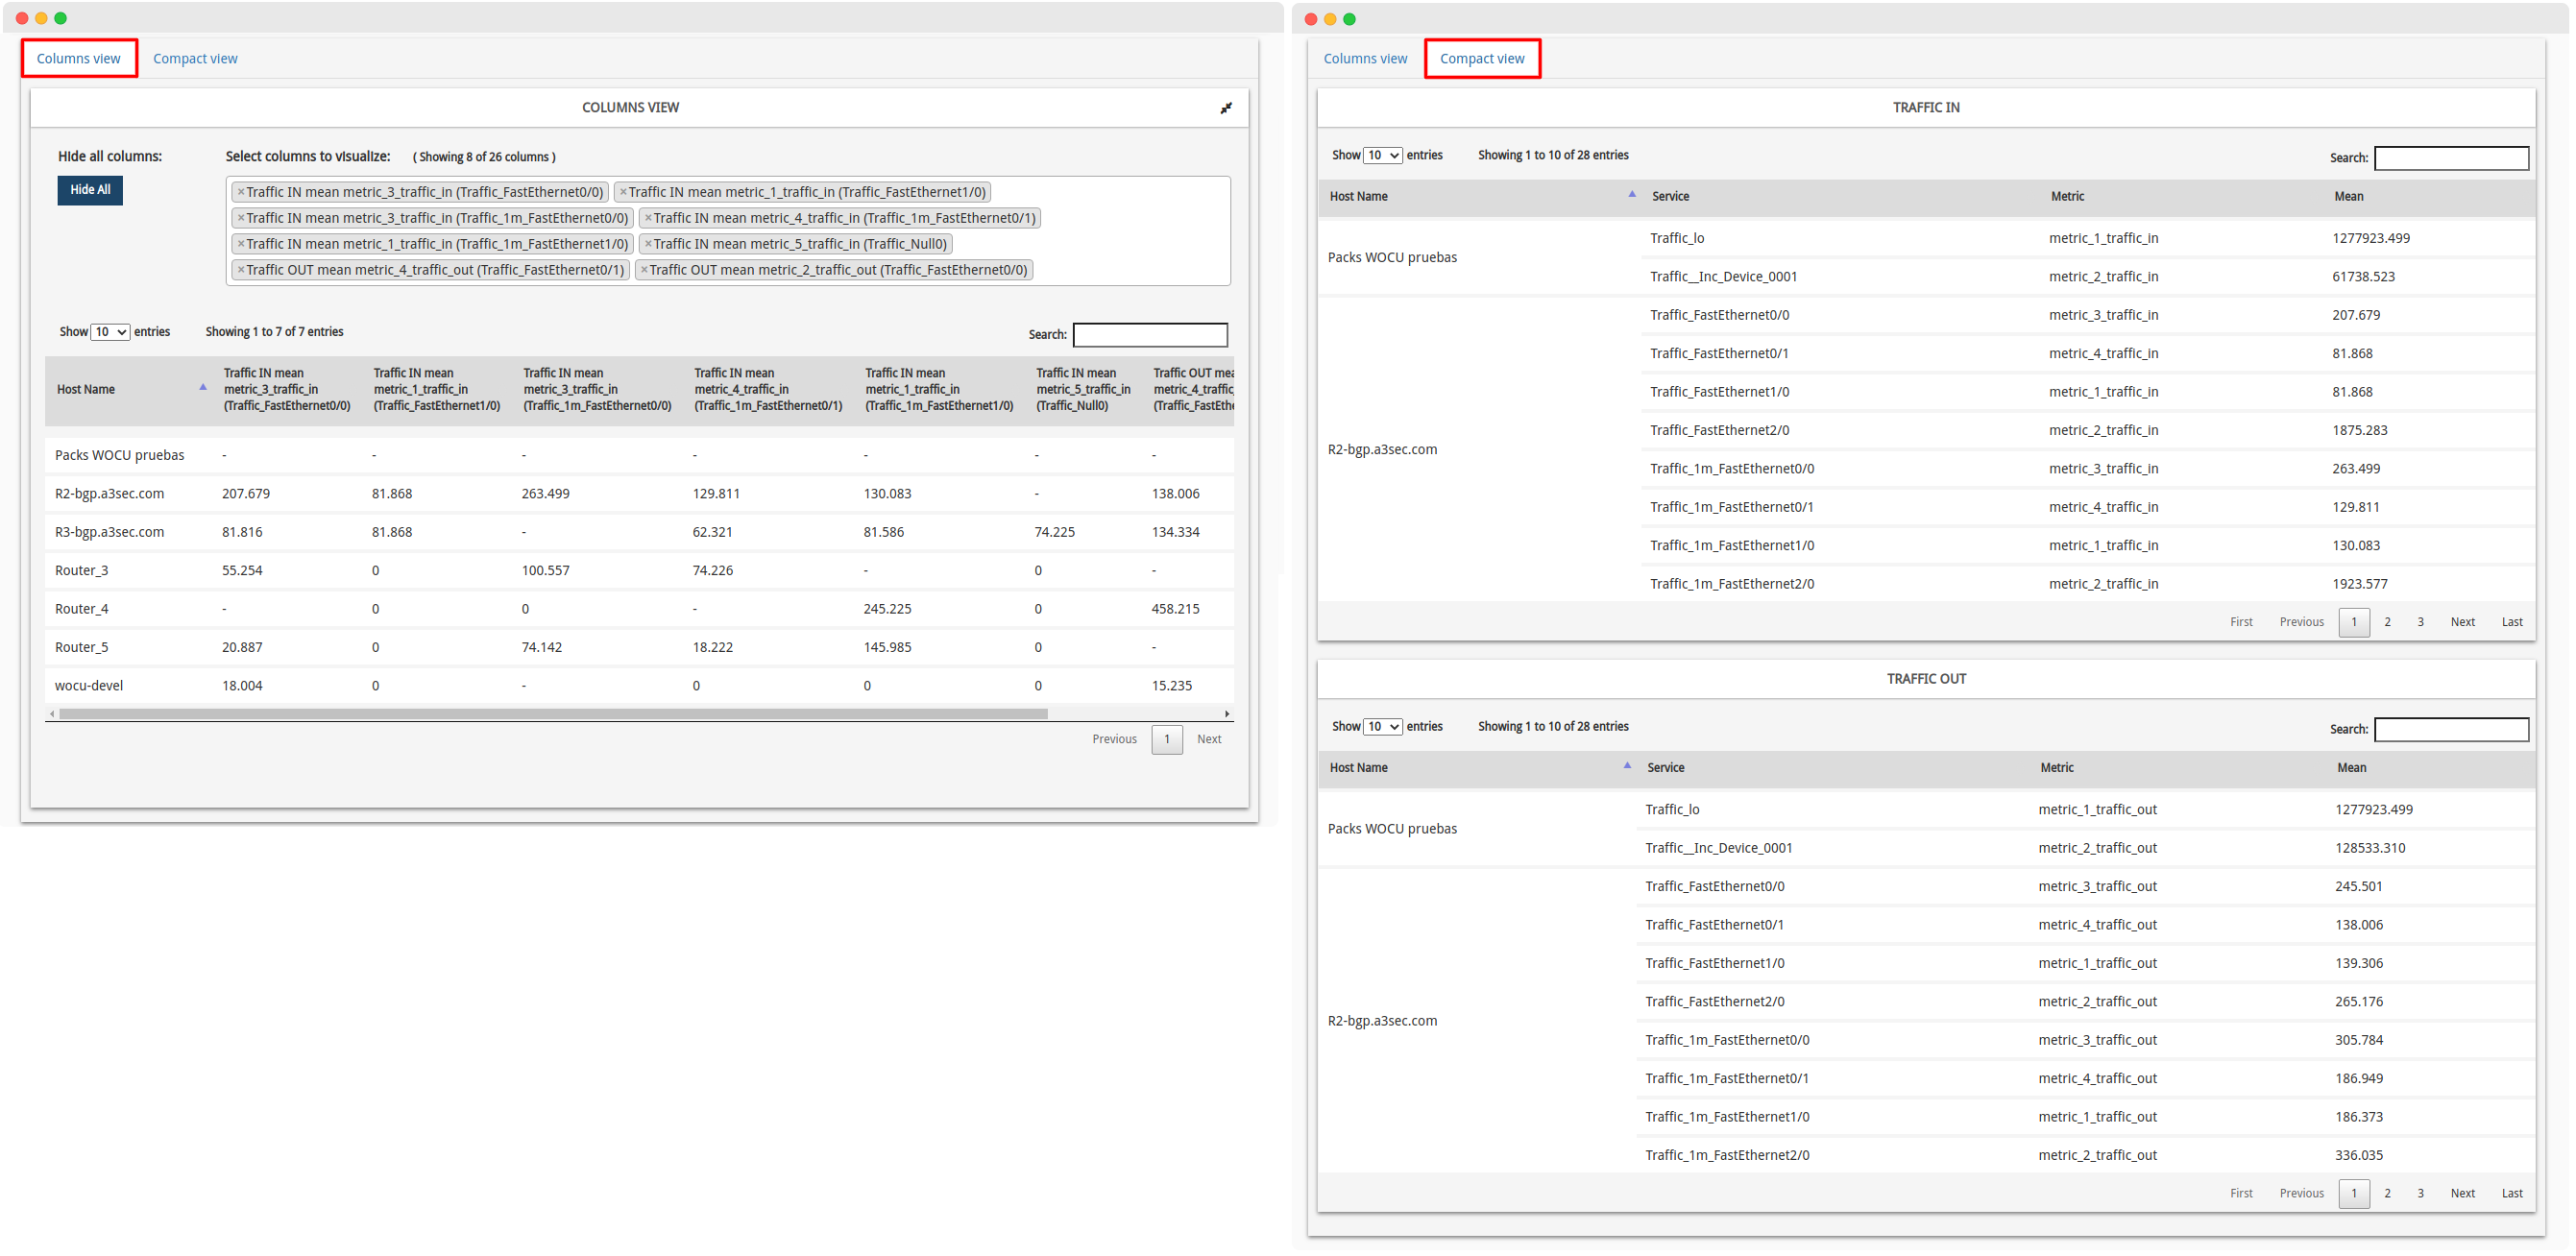Image resolution: width=2576 pixels, height=1256 pixels.
Task: Focus the Search field in Columns View
Action: coord(1150,335)
